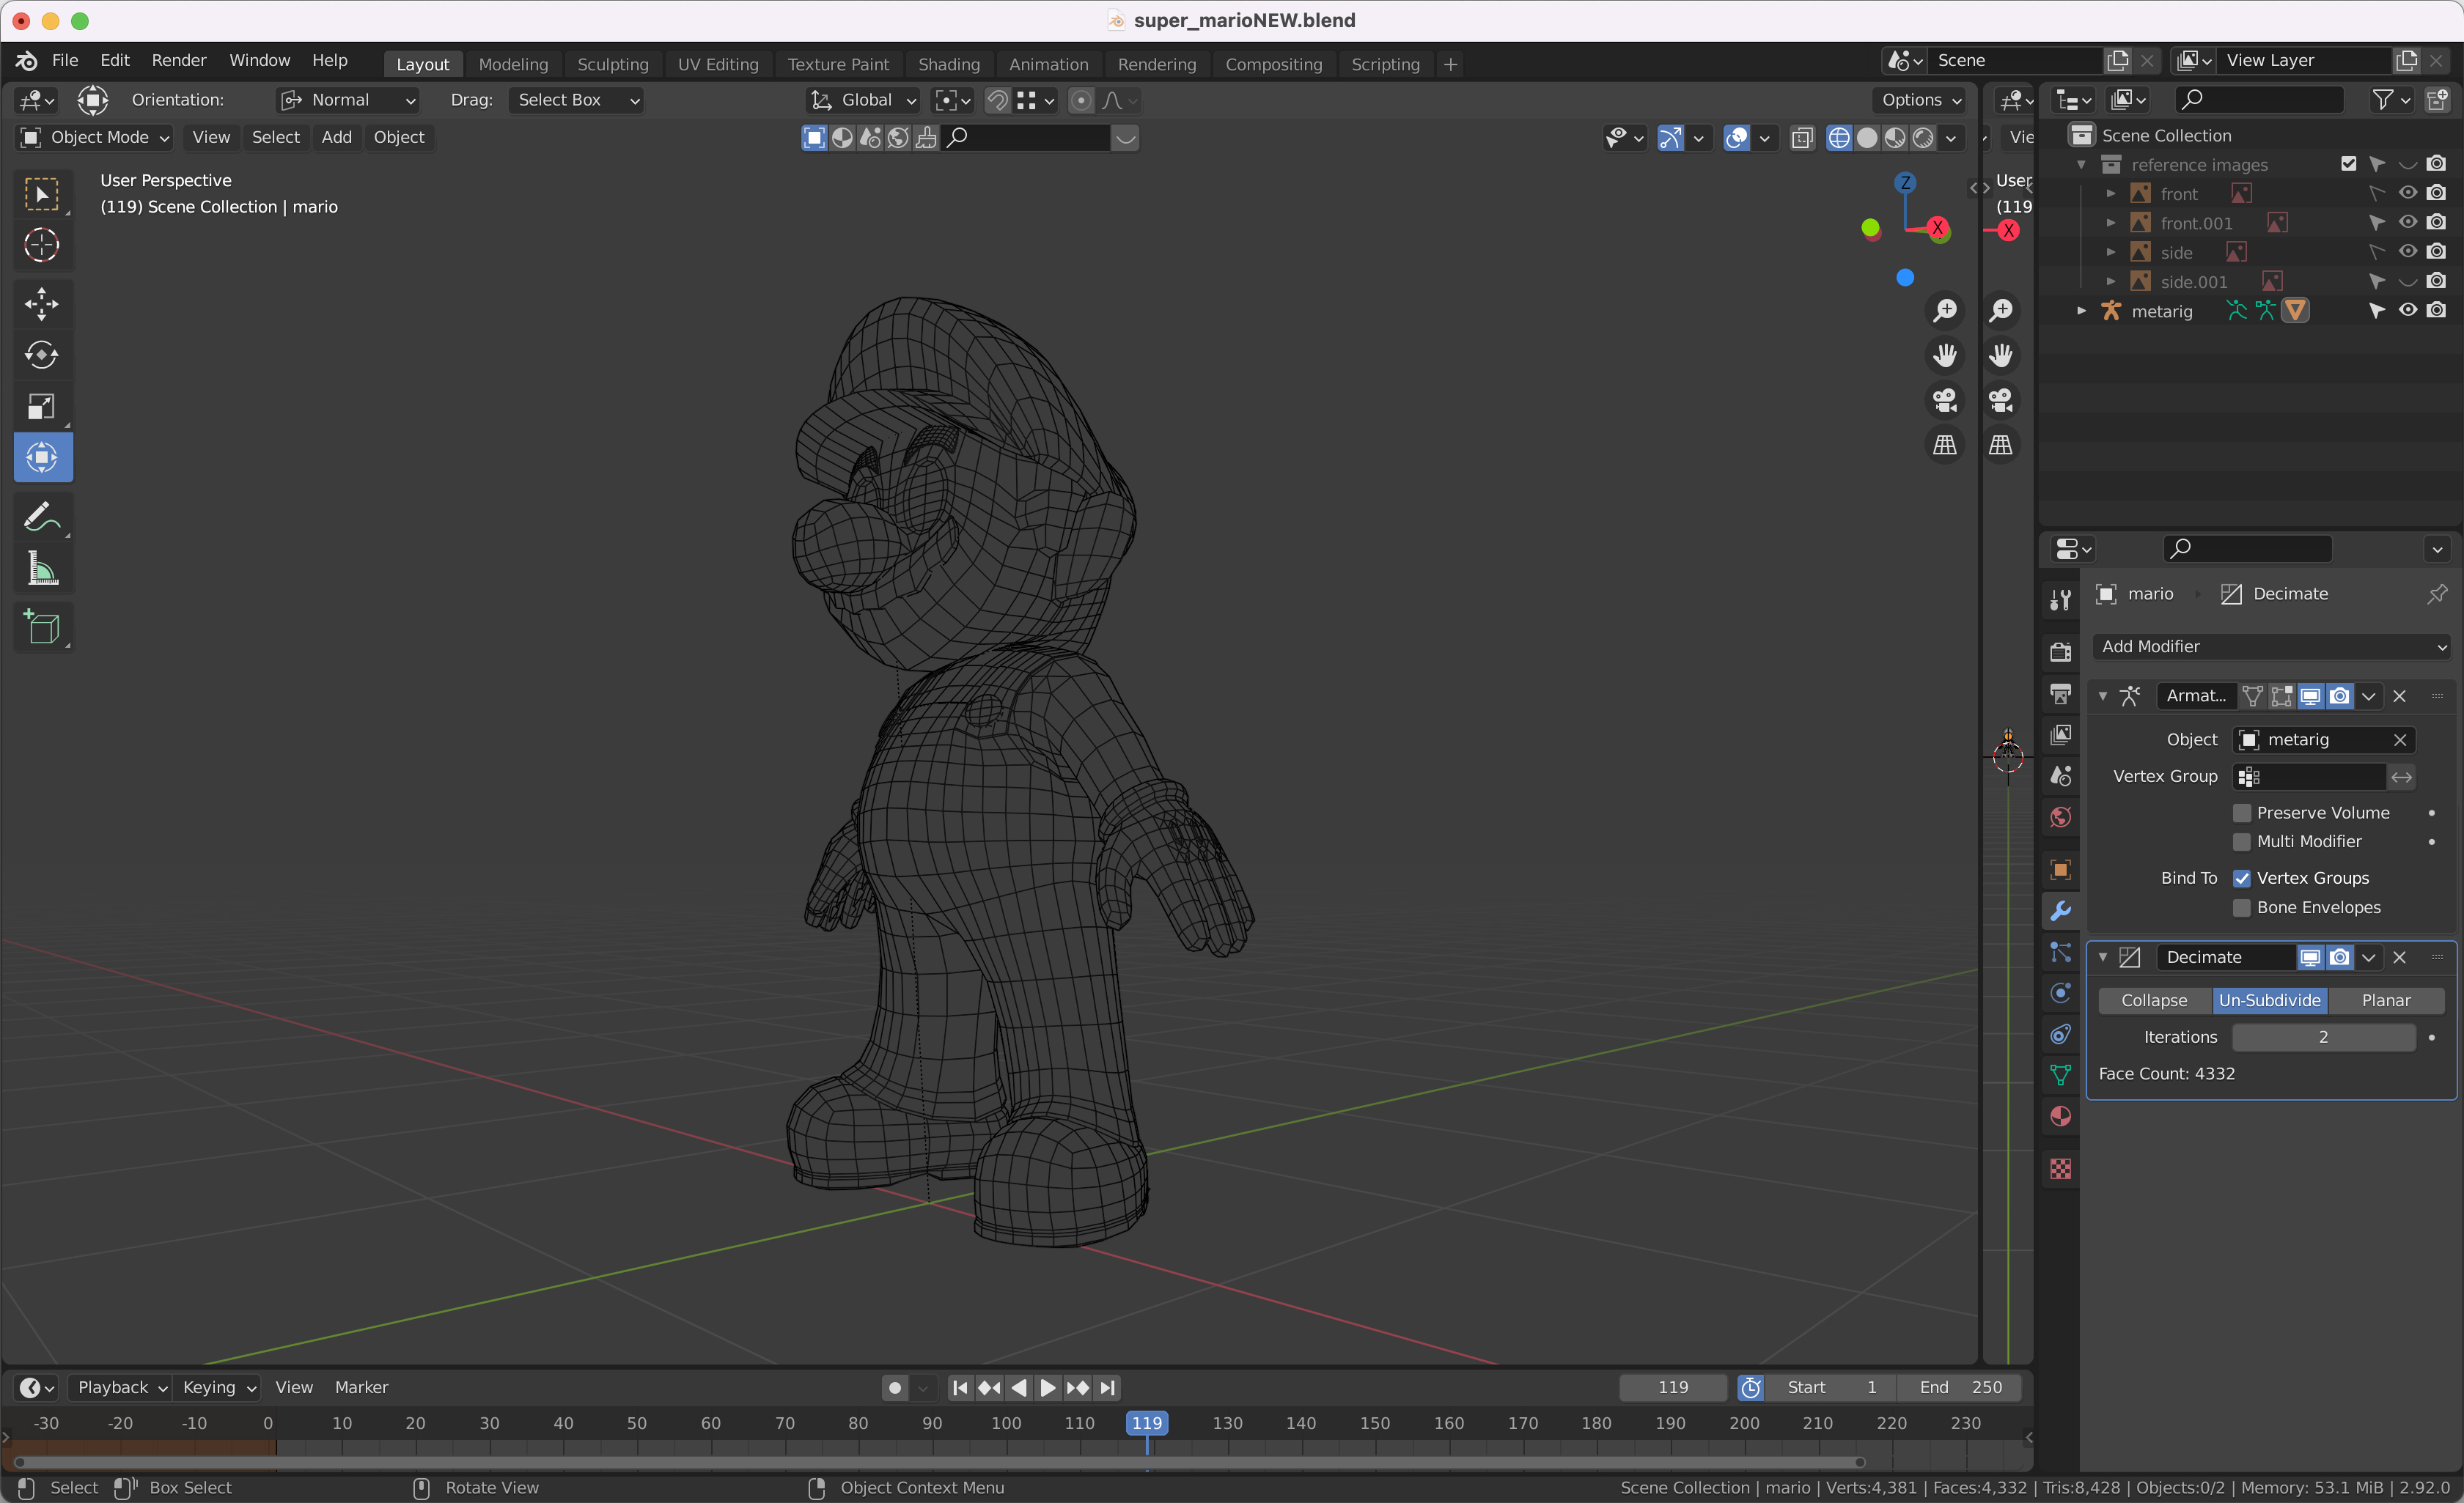Switch to rendered viewport shading
This screenshot has width=2464, height=1503.
[1922, 138]
